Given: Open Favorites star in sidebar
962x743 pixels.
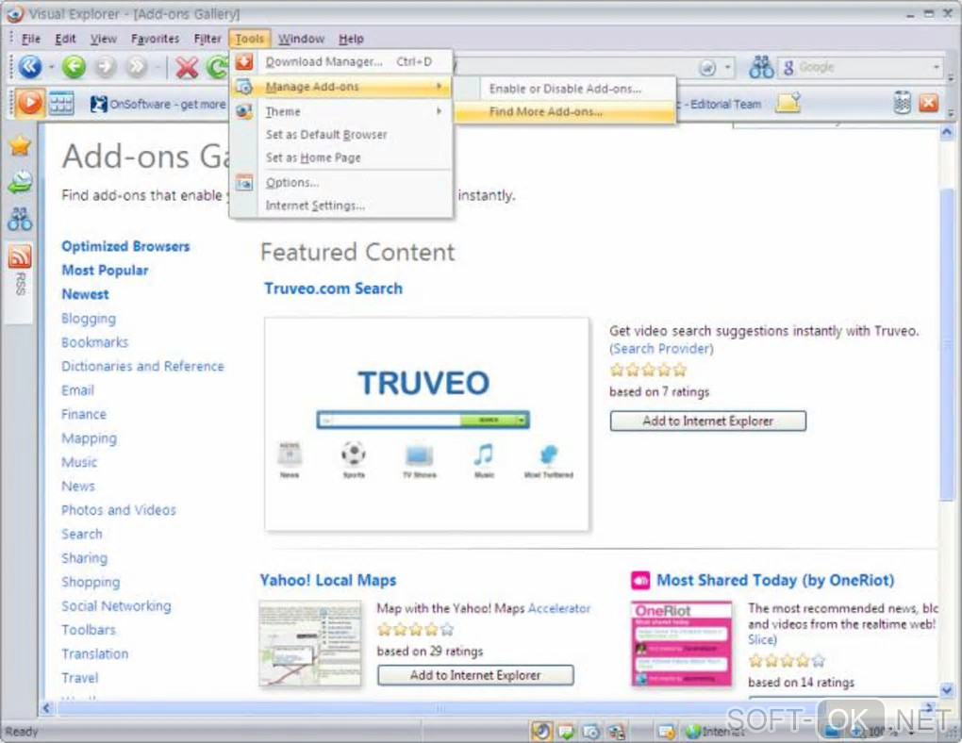Looking at the screenshot, I should [20, 145].
